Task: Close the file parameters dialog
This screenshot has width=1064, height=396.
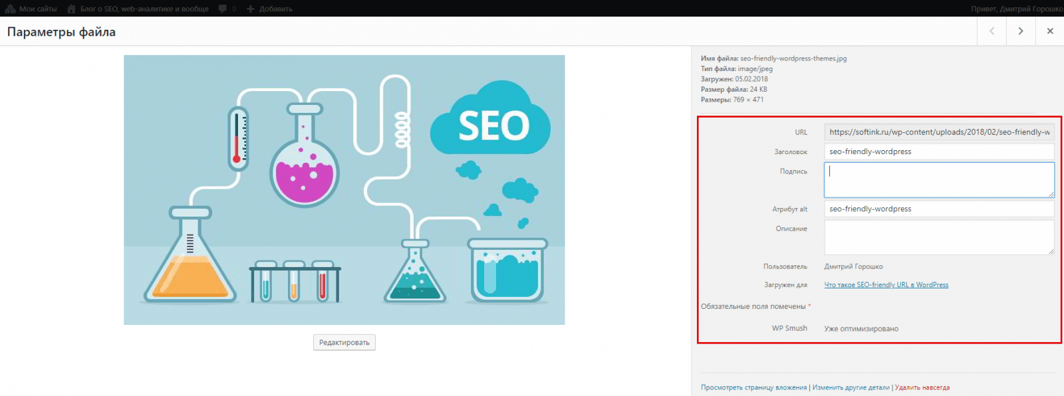Action: point(1050,31)
